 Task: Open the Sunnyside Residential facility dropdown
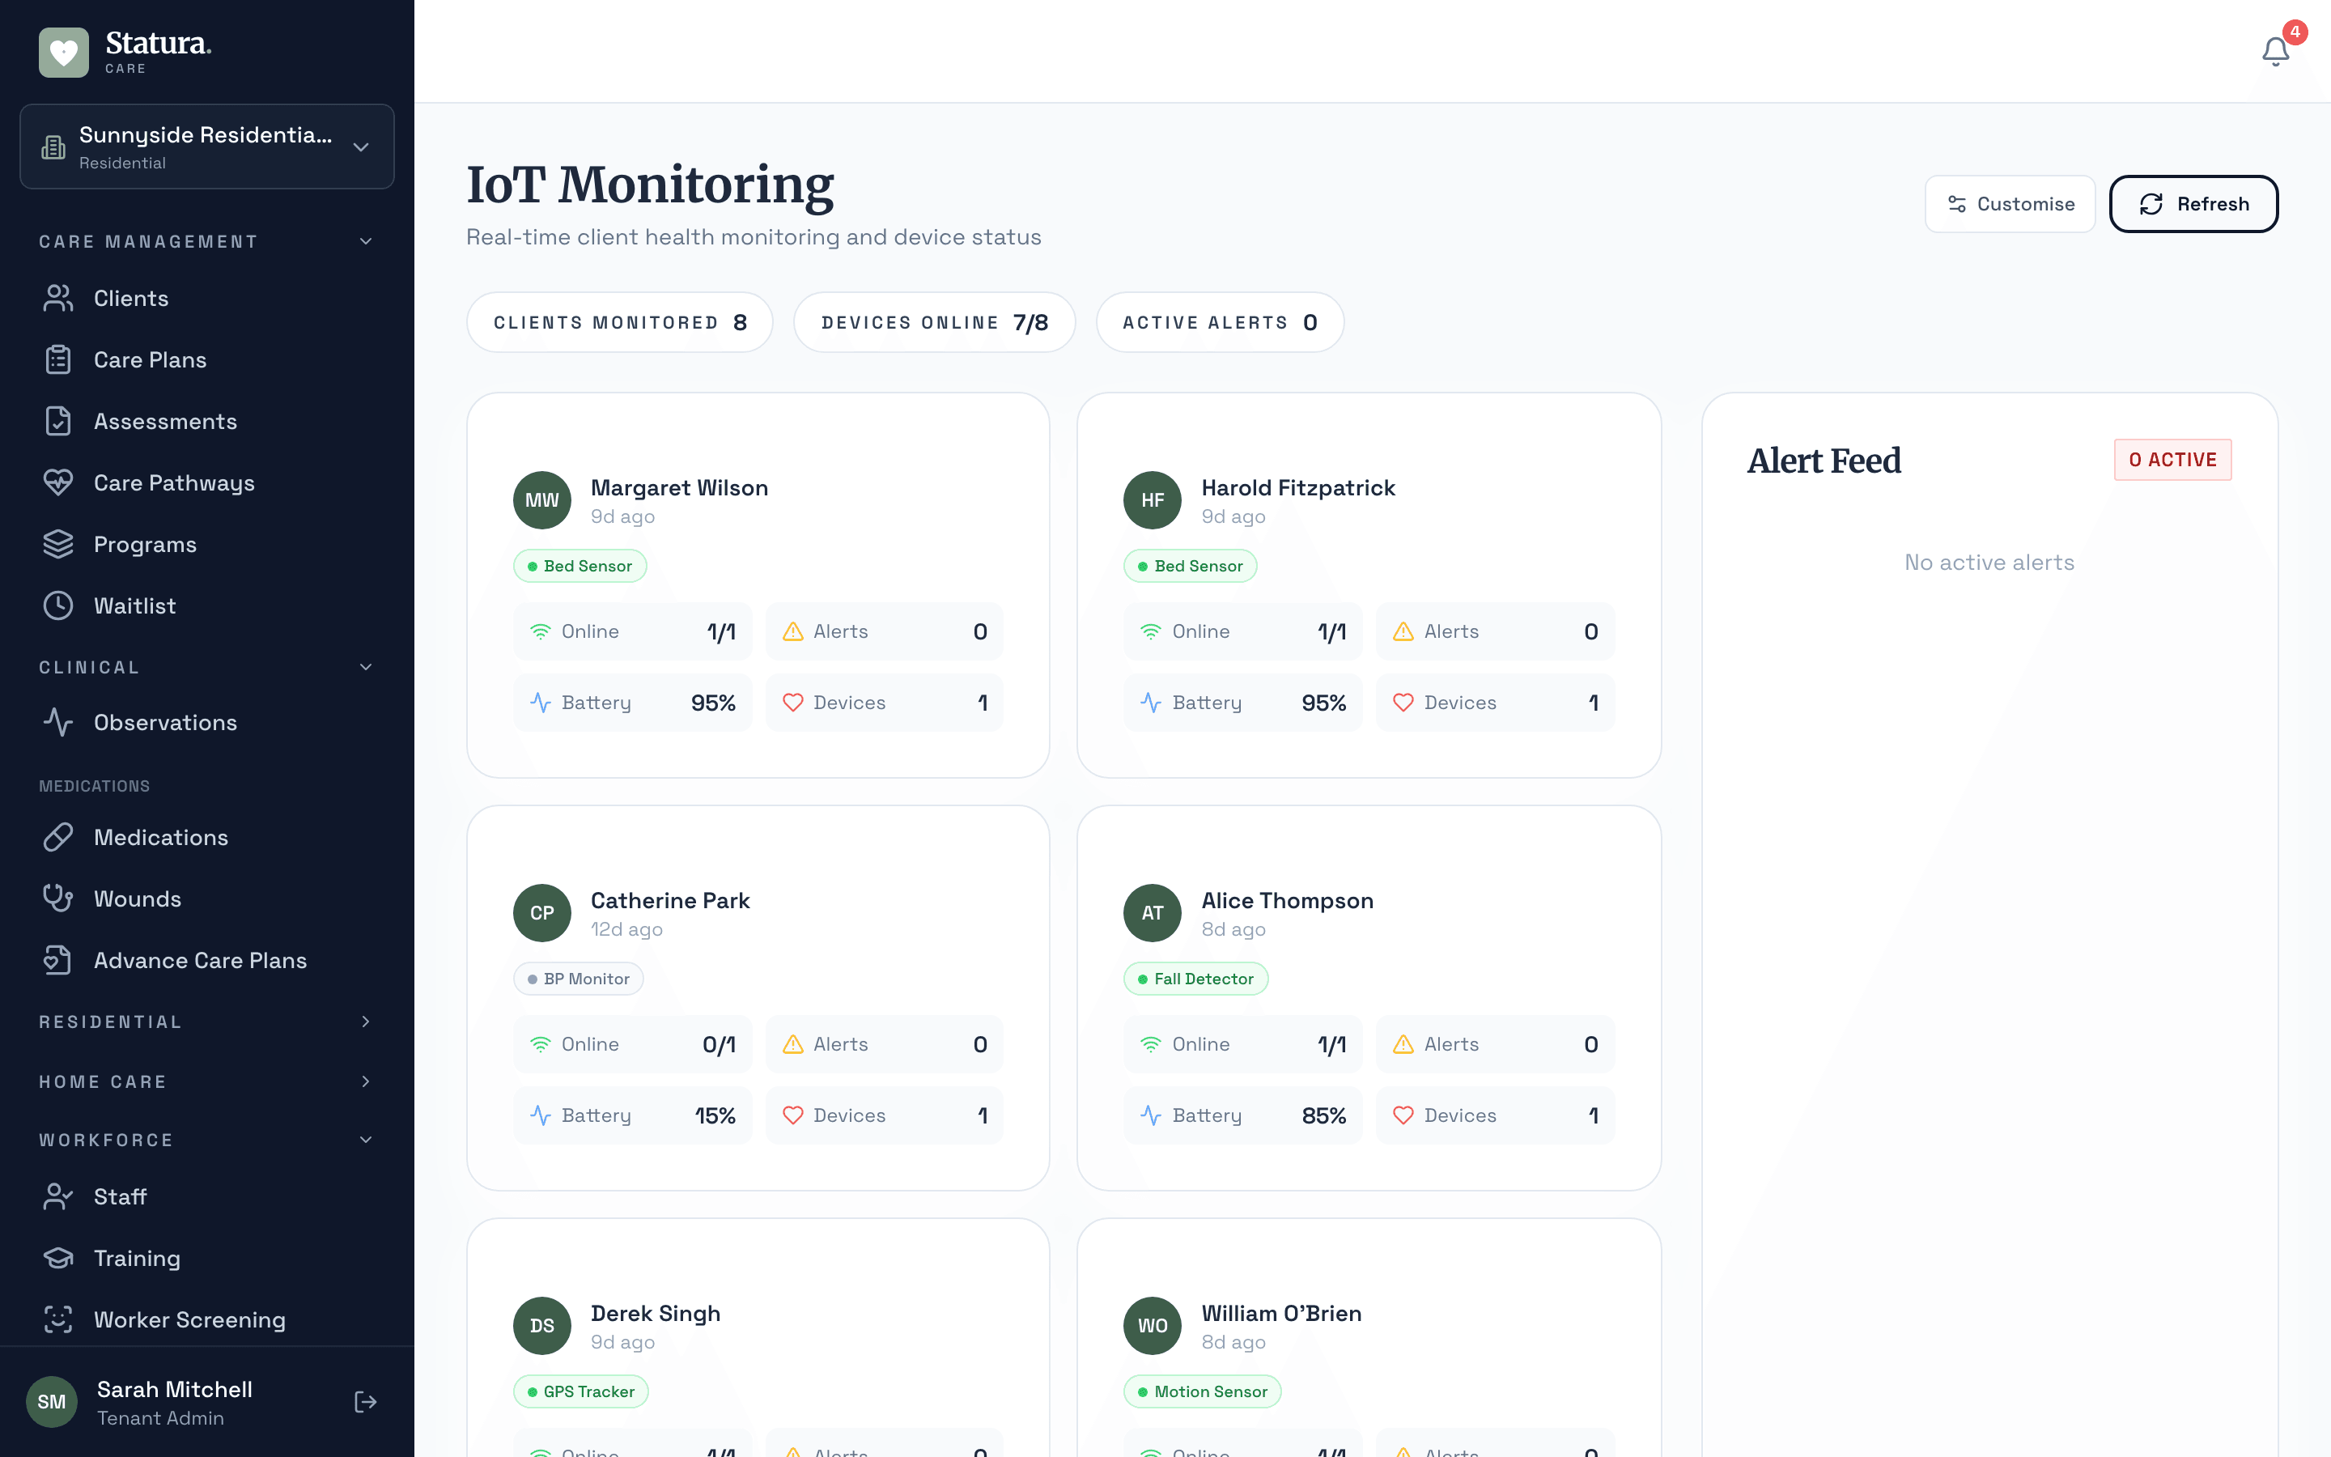(x=207, y=147)
